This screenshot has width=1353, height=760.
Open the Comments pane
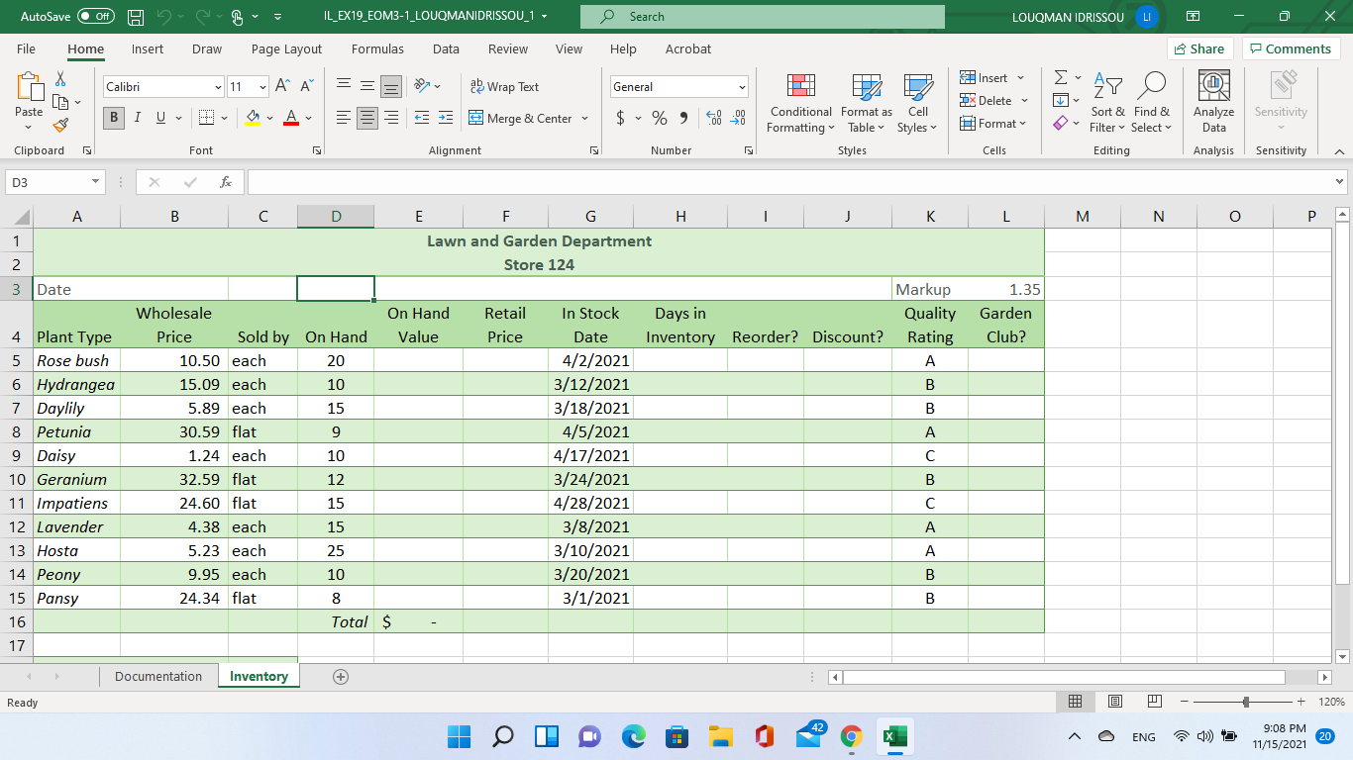1291,47
